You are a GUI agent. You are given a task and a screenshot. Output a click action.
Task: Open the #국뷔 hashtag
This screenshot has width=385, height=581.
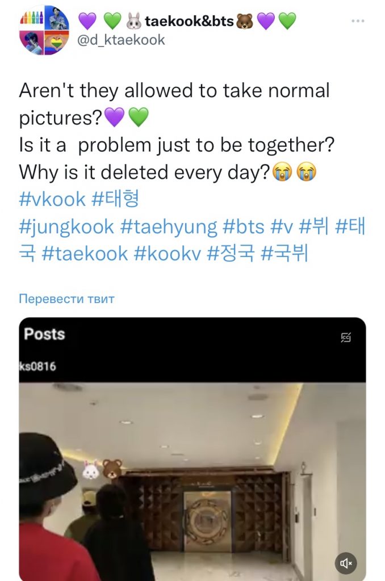[x=284, y=254]
